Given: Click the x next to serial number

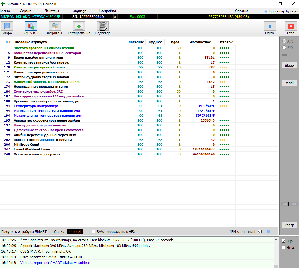Looking at the screenshot, I should tap(115, 17).
